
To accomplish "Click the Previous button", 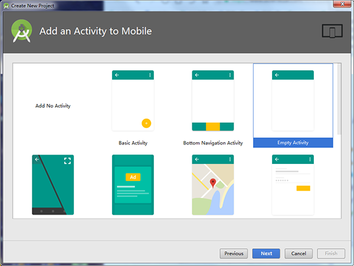I will [x=234, y=254].
